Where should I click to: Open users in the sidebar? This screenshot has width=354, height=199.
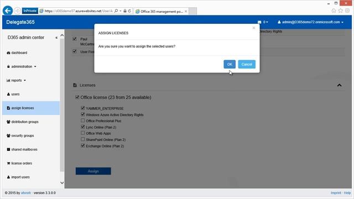(x=15, y=94)
